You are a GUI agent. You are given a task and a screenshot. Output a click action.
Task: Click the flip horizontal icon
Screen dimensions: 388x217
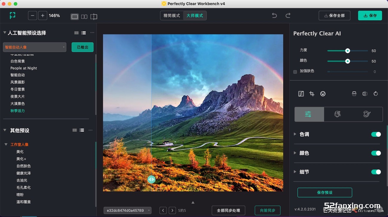365,94
